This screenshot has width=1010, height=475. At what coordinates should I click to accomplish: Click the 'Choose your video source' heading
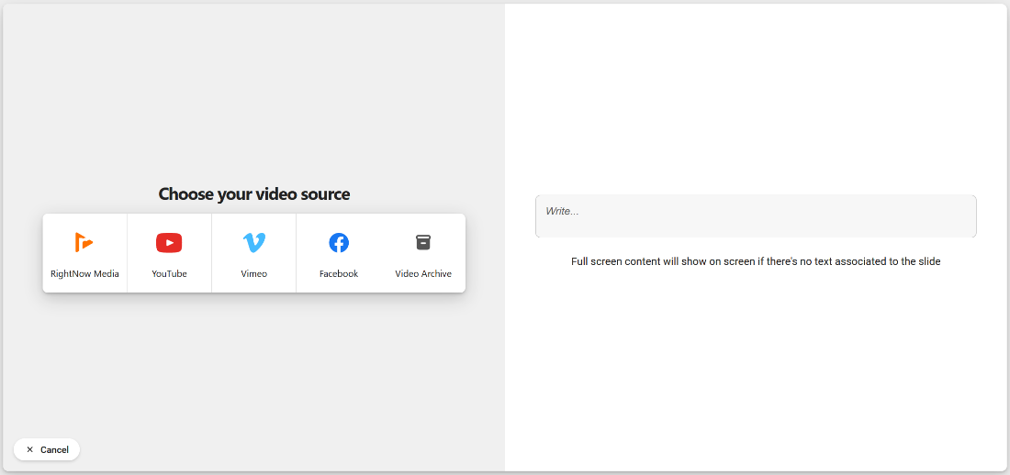click(253, 193)
